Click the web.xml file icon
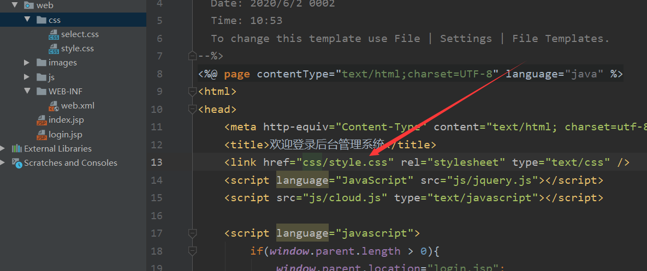This screenshot has height=271, width=647. (54, 106)
